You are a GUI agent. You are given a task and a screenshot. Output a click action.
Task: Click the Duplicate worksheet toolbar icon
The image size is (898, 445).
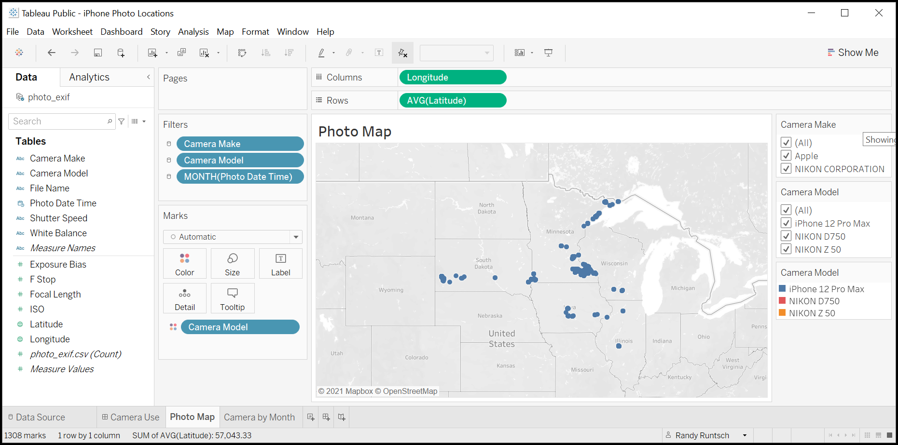[x=181, y=53]
